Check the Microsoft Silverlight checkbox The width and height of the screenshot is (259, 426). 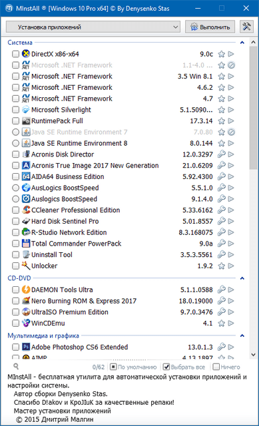16,110
